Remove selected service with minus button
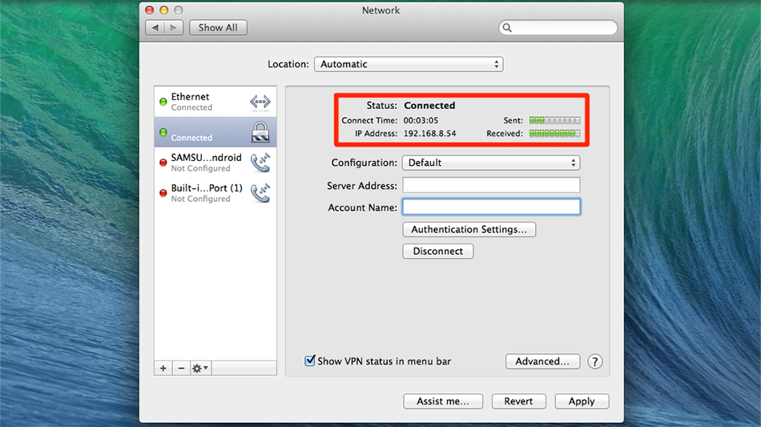 181,368
